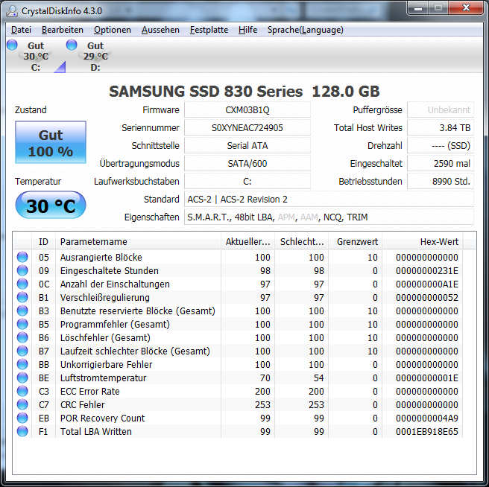Click the Grenzwert column header
489x487 pixels.
(x=356, y=241)
